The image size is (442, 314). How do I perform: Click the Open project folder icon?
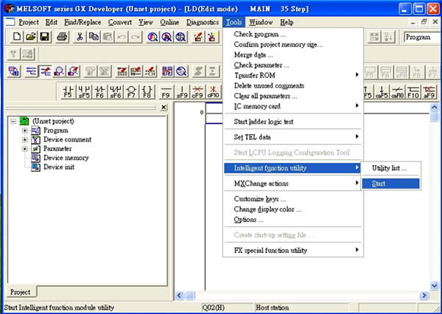pos(29,37)
